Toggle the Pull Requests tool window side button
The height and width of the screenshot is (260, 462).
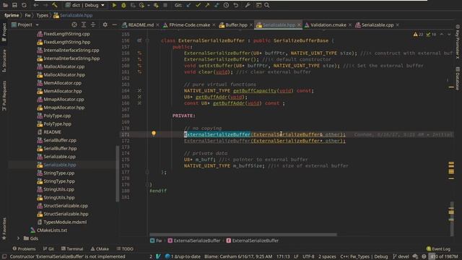[4, 96]
